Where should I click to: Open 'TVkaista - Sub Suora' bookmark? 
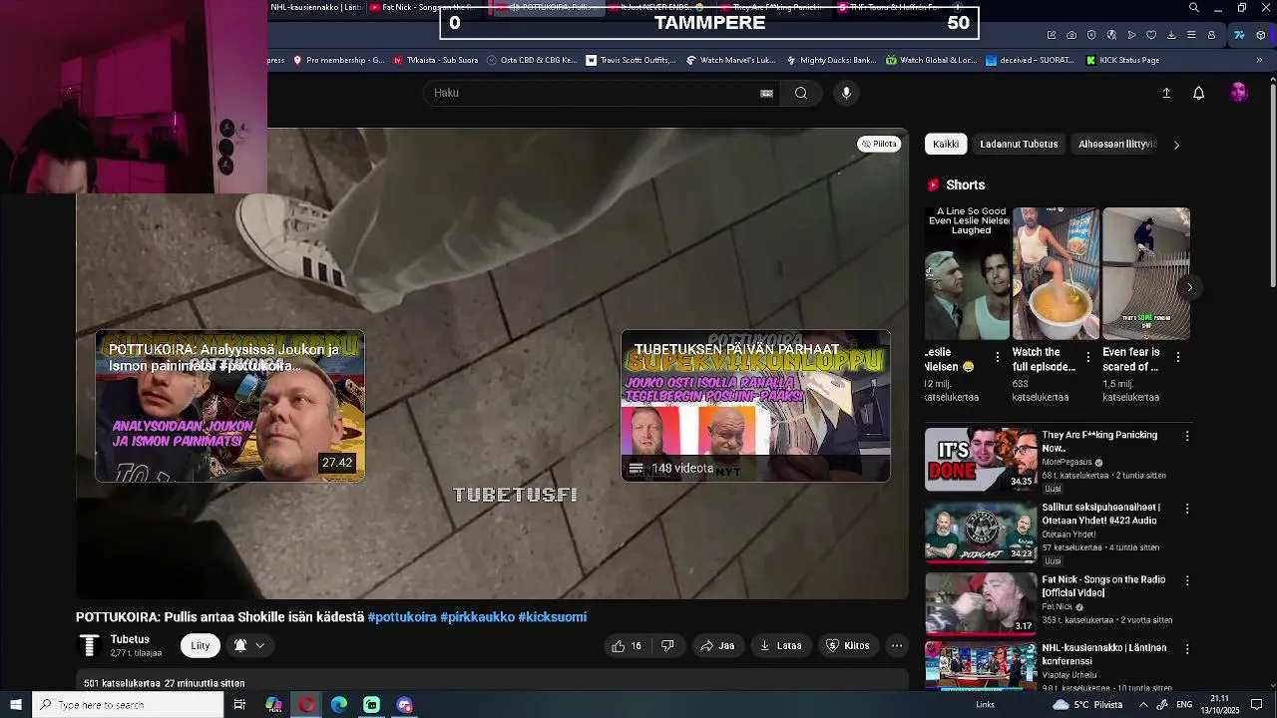pyautogui.click(x=435, y=60)
